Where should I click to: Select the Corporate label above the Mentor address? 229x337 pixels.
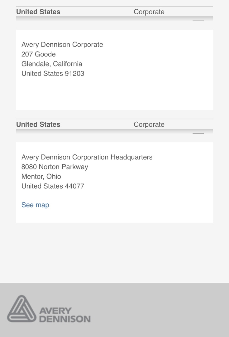coord(149,125)
